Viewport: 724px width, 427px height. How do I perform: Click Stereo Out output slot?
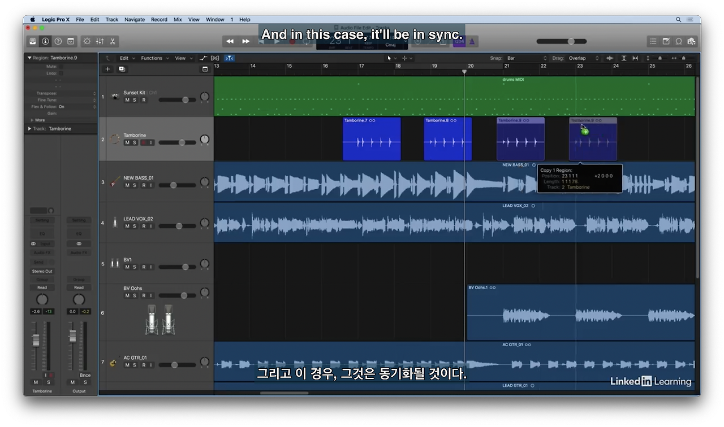point(42,271)
